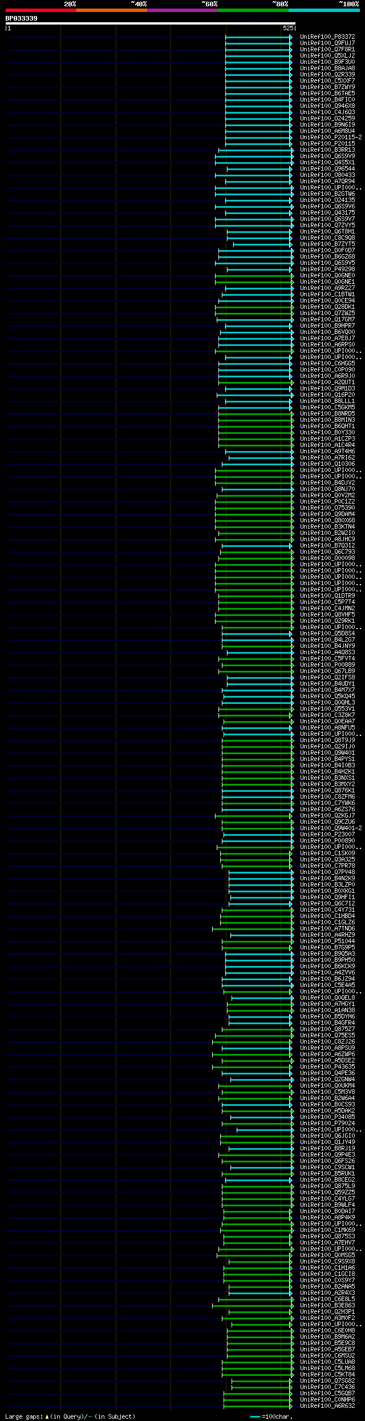Select hit label UniRef100_Q5D8S4
The height and width of the screenshot is (1421, 365).
(327, 633)
